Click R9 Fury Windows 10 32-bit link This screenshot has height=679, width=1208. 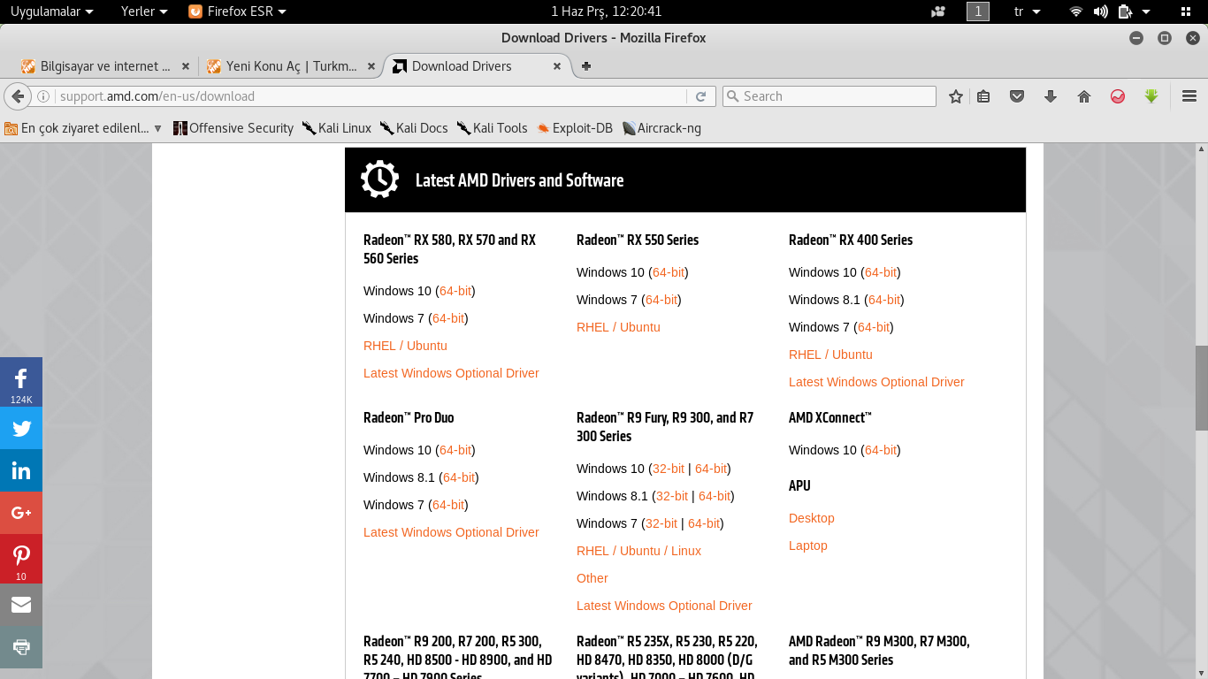[x=669, y=469]
